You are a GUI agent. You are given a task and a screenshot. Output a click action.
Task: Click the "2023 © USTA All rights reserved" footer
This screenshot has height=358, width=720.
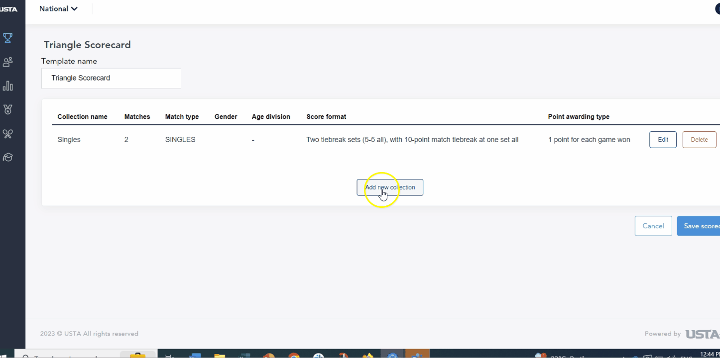point(89,334)
